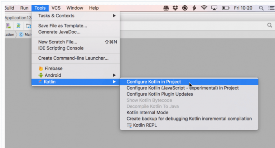
Task: Select Configure Kotlin in Project
Action: click(154, 82)
